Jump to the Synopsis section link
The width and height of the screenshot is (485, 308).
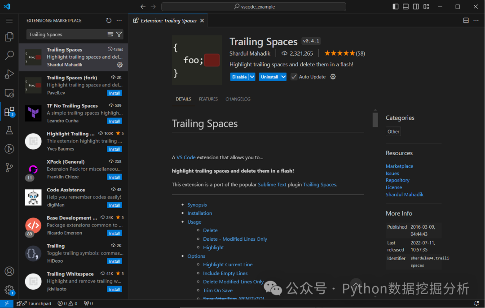[x=197, y=205]
